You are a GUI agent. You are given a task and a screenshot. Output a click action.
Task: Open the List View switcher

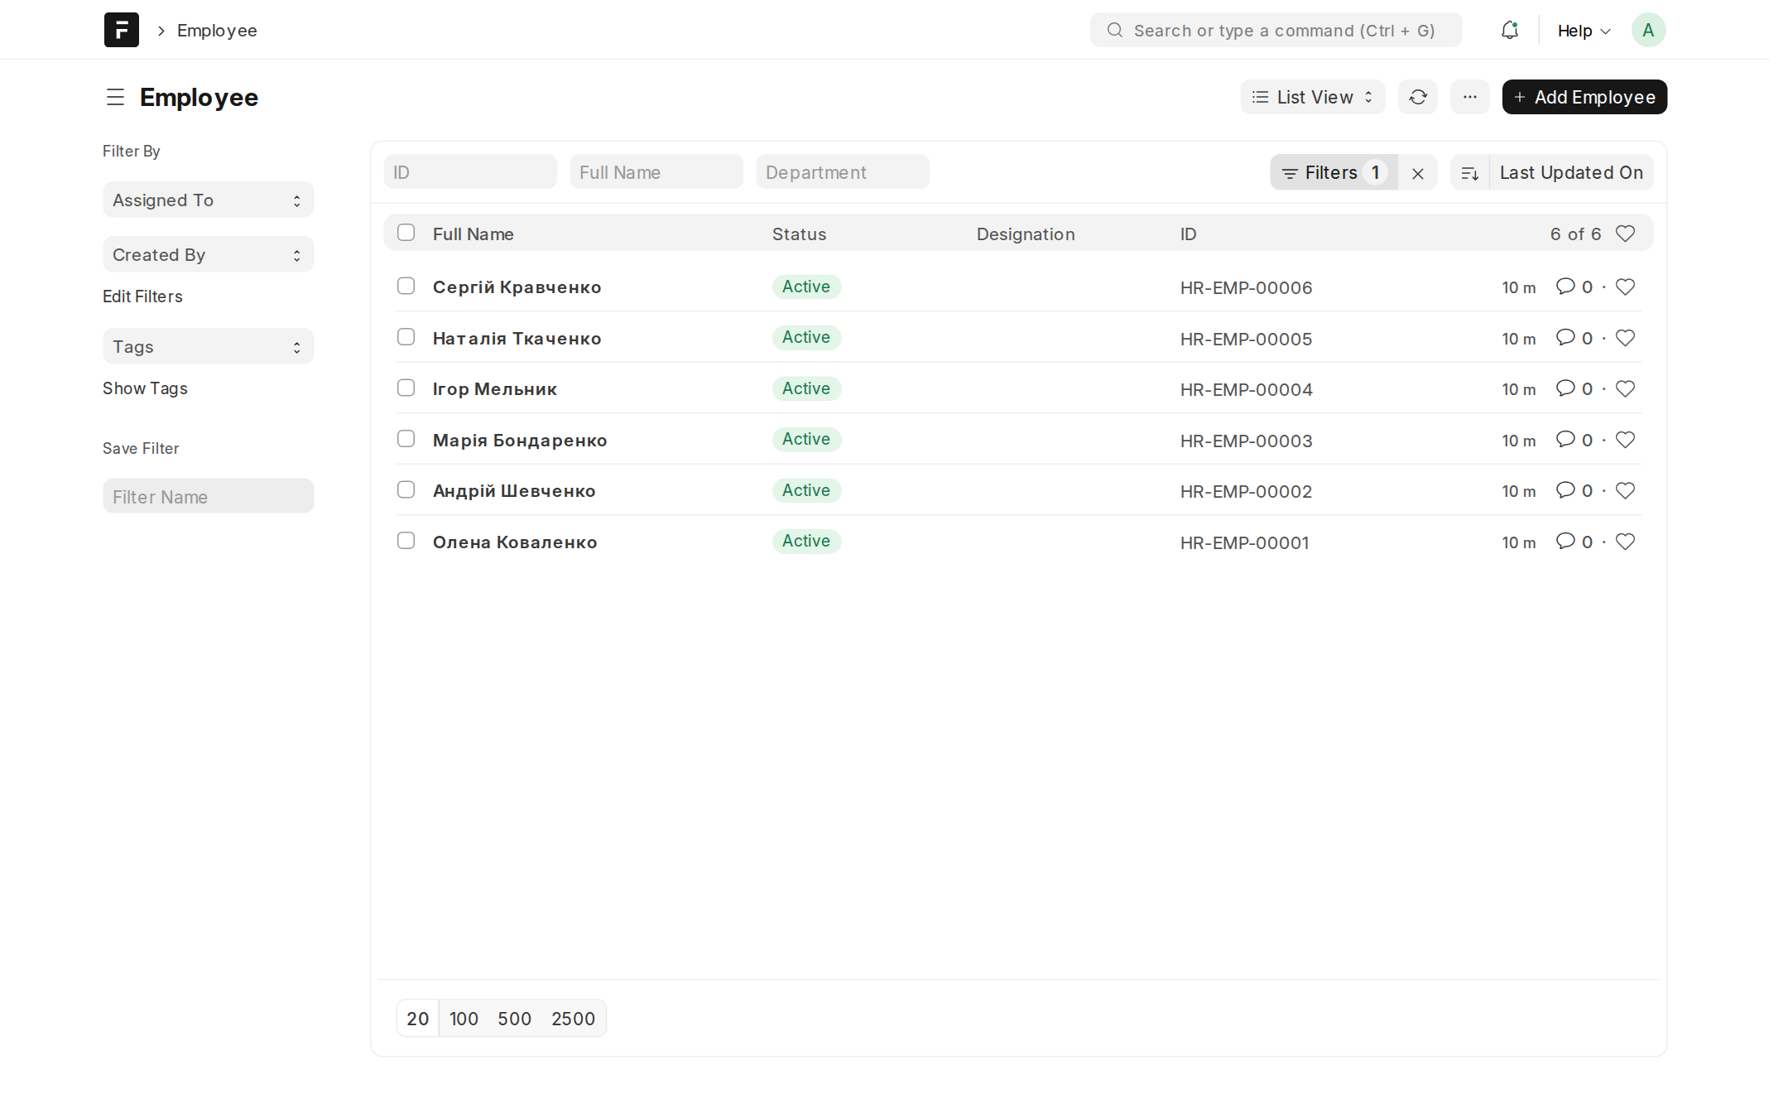tap(1312, 97)
